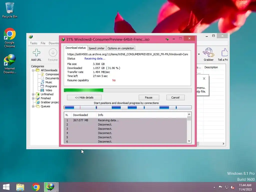Image resolution: width=256 pixels, height=192 pixels.
Task: Select connection row 1 Receiving data
Action: pos(125,120)
